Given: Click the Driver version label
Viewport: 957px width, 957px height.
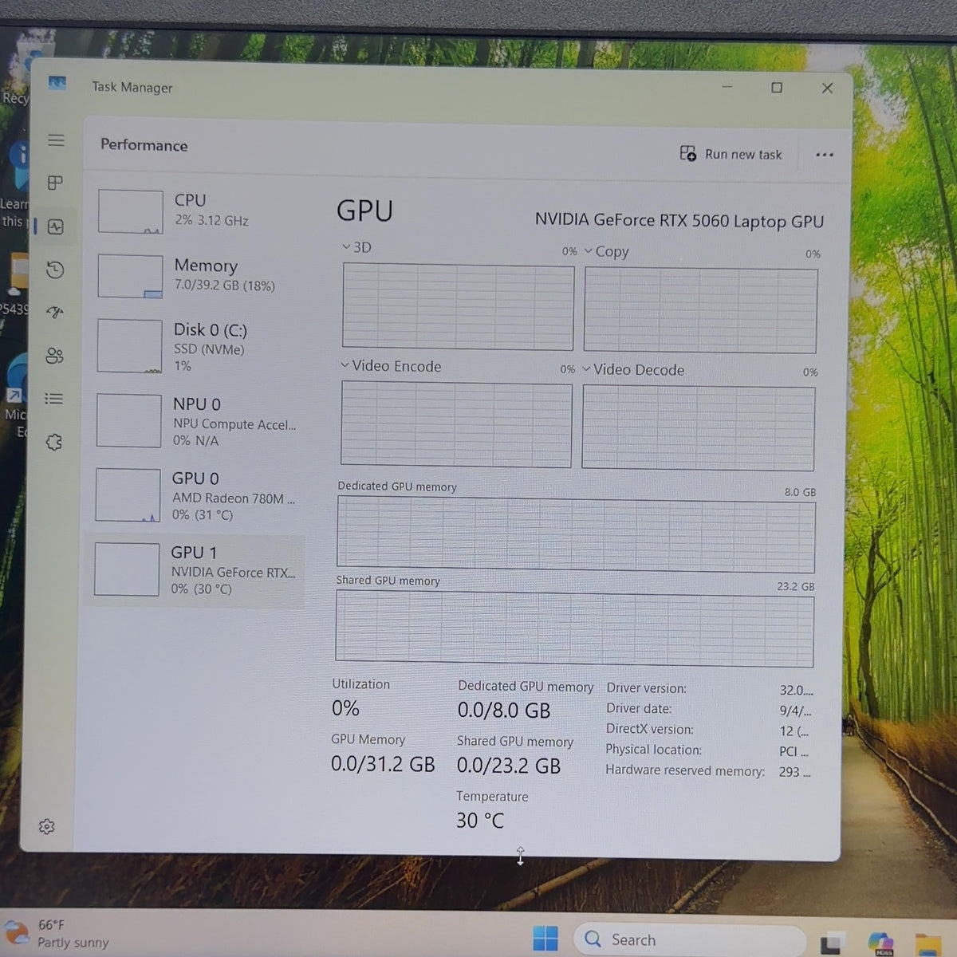Looking at the screenshot, I should pyautogui.click(x=646, y=688).
